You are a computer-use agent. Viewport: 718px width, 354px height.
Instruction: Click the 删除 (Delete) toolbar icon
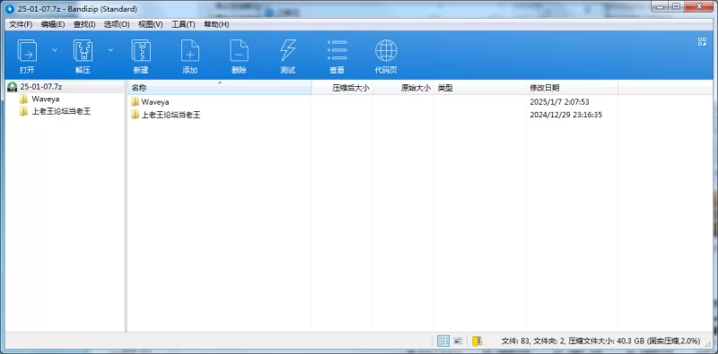pyautogui.click(x=239, y=50)
